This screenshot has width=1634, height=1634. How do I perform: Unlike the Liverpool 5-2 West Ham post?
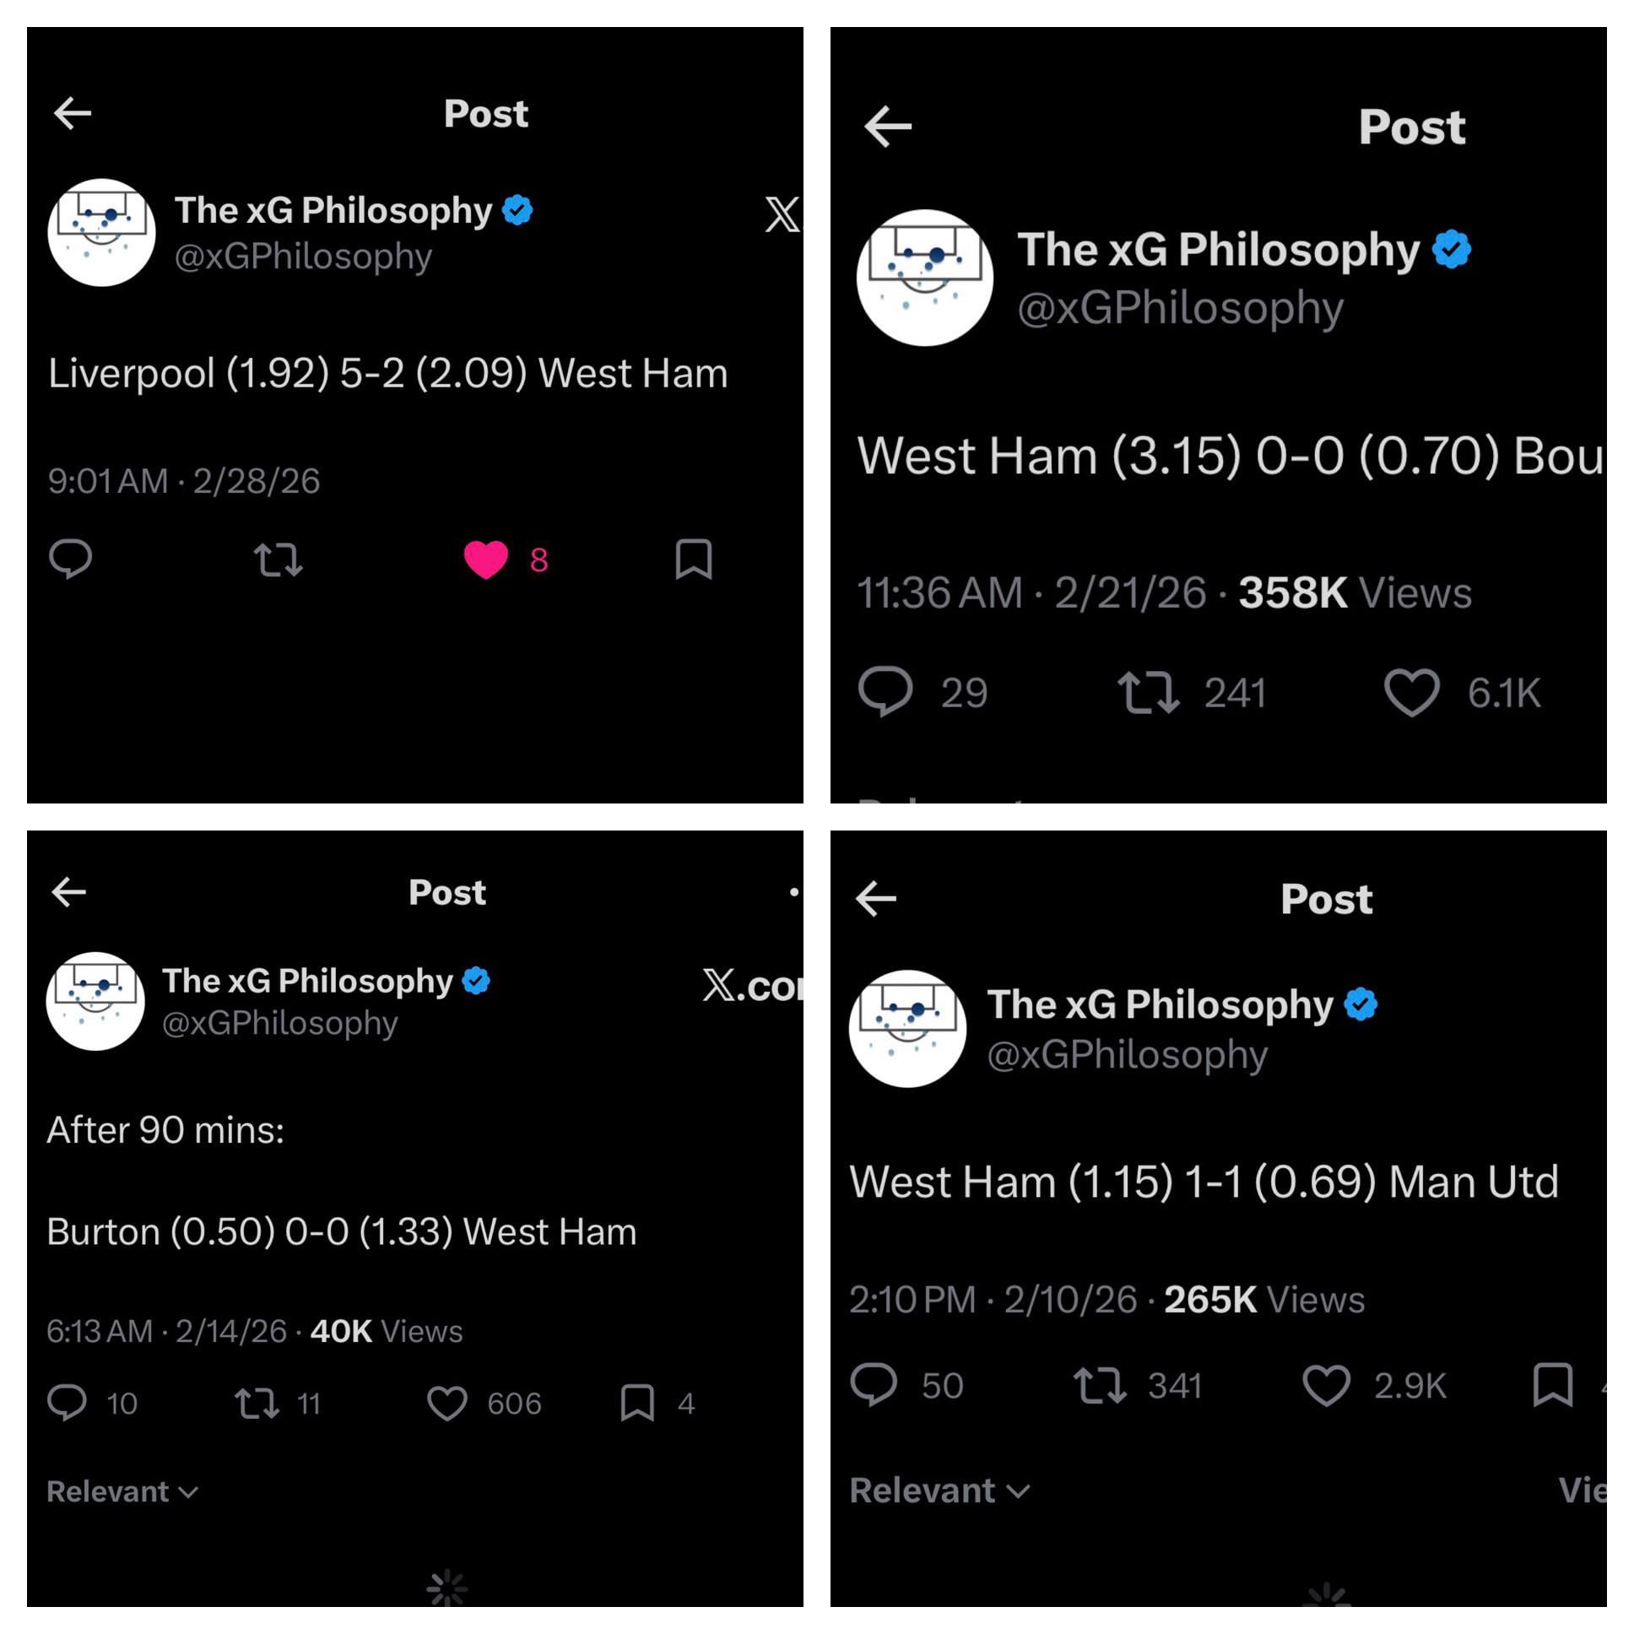click(x=486, y=559)
